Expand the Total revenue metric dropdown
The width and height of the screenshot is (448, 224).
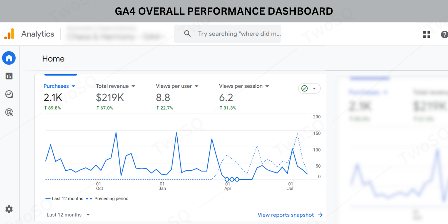click(133, 86)
